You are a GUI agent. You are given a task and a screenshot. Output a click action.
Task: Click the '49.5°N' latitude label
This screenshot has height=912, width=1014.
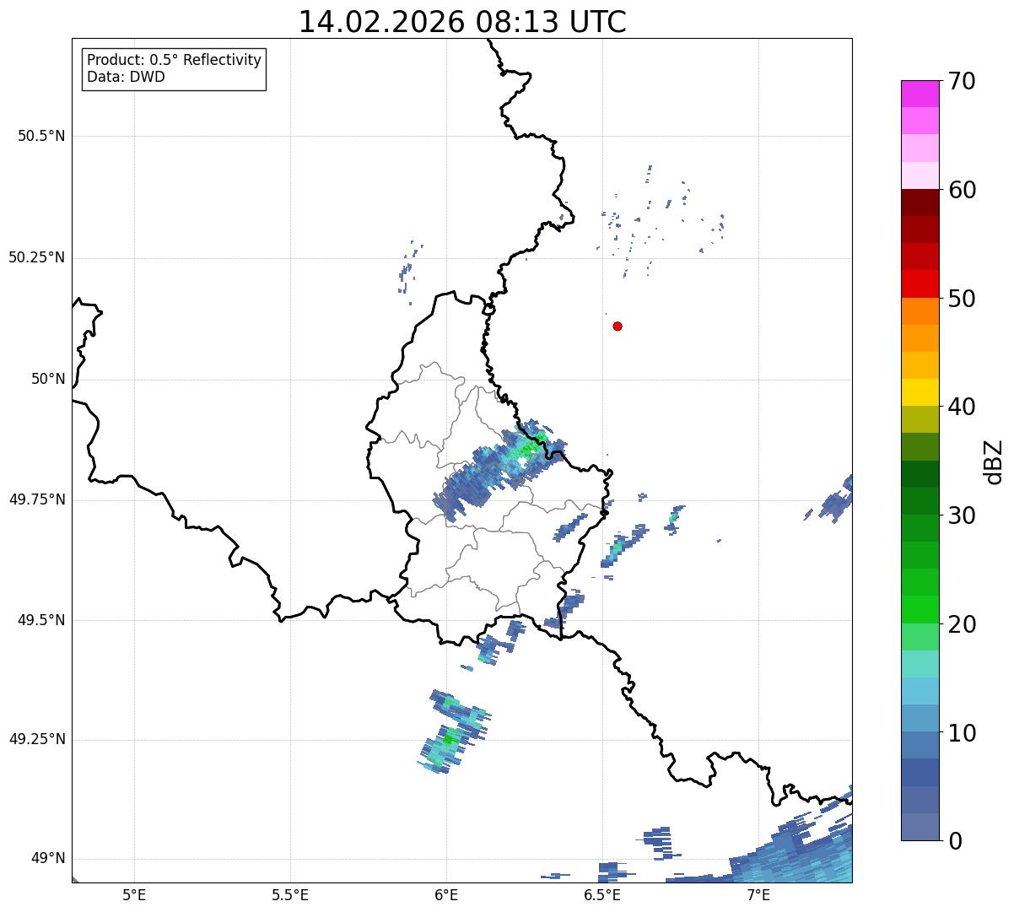tap(41, 620)
